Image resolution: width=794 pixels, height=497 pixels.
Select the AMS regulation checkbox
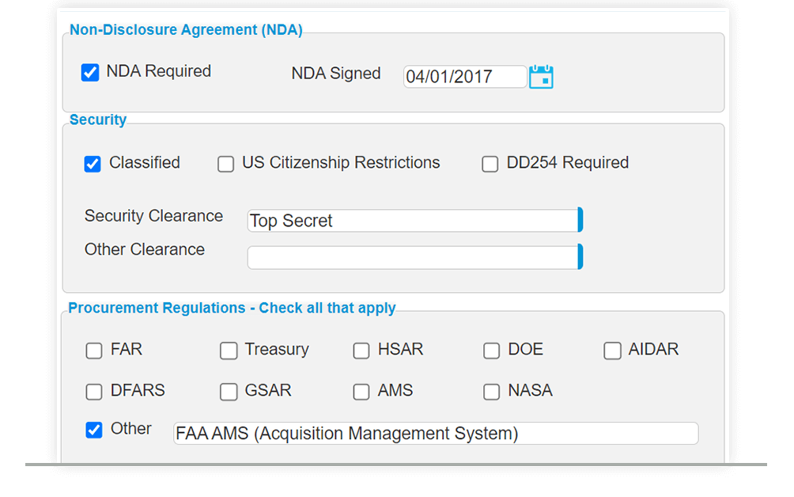tap(361, 391)
